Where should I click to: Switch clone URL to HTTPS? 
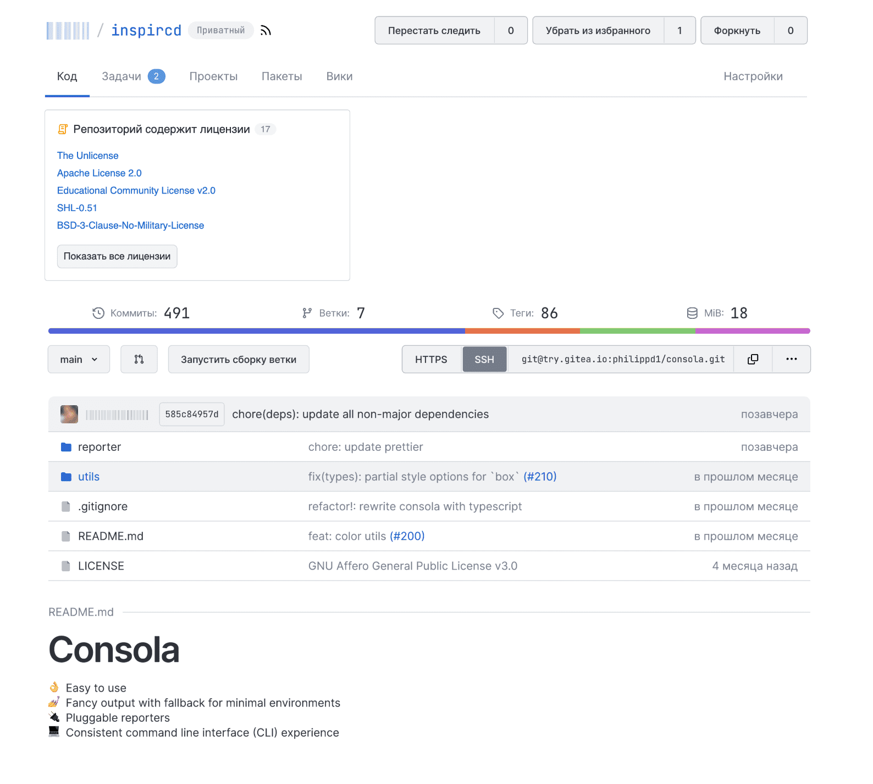click(x=431, y=359)
